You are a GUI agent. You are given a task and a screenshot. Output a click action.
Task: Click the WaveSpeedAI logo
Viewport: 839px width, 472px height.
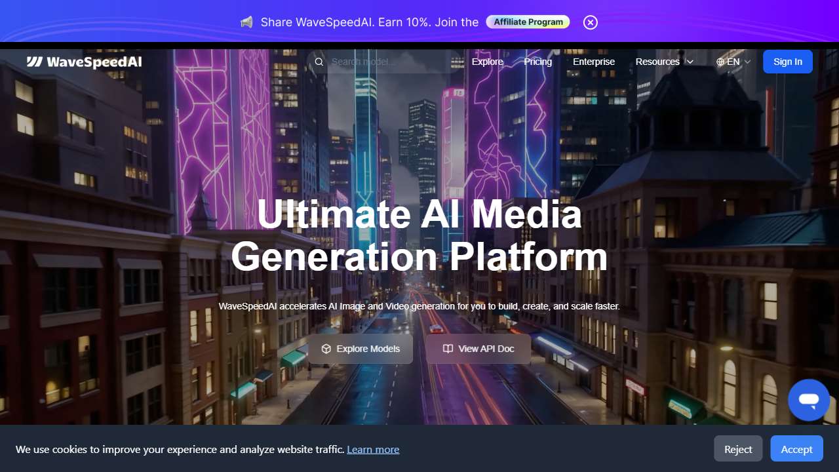click(84, 62)
